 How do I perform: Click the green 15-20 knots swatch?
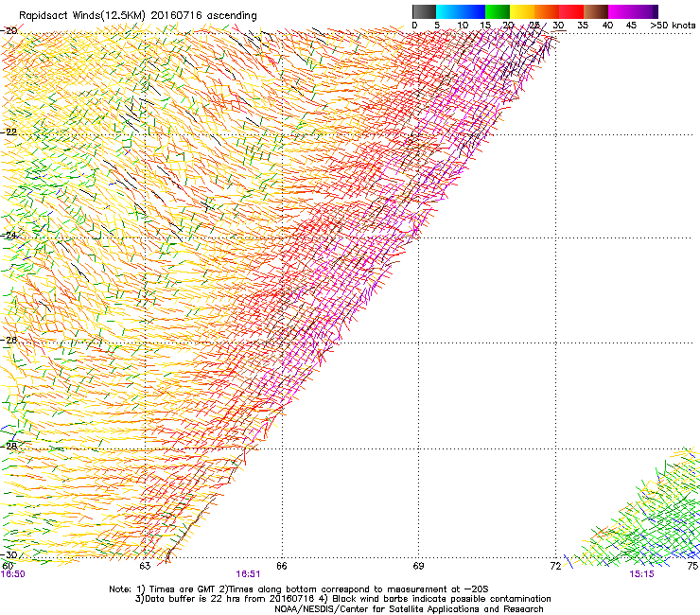(x=498, y=11)
